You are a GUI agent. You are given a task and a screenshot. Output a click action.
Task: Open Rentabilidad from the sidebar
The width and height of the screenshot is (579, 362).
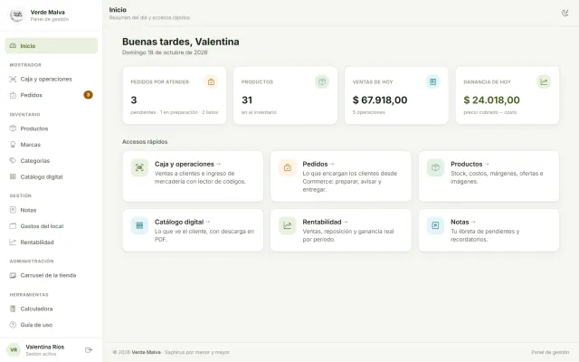[52, 242]
